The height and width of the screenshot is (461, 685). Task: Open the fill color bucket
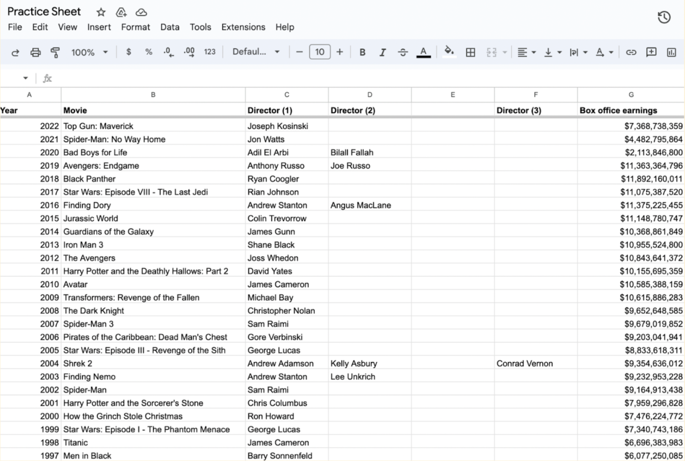click(449, 51)
